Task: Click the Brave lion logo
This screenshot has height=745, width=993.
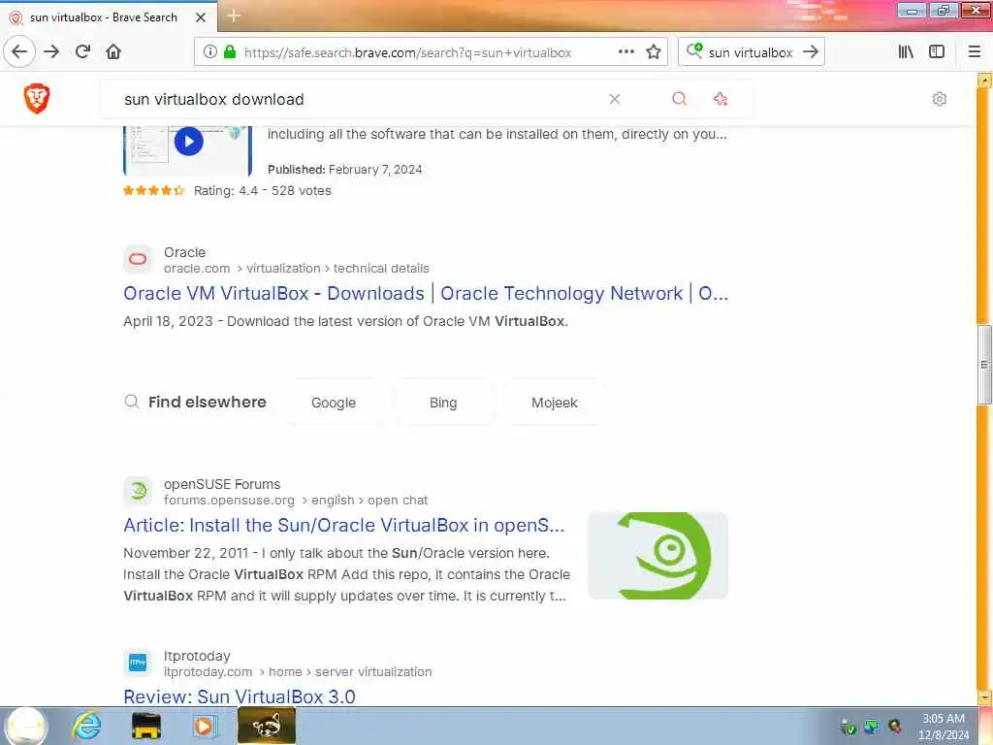Action: point(37,99)
